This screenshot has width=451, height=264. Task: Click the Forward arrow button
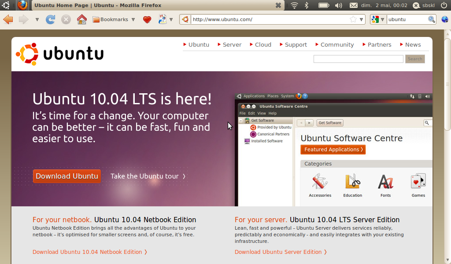click(x=24, y=19)
